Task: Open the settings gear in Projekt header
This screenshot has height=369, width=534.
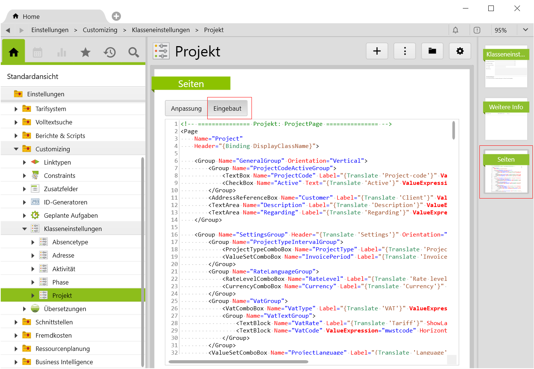Action: pos(460,51)
